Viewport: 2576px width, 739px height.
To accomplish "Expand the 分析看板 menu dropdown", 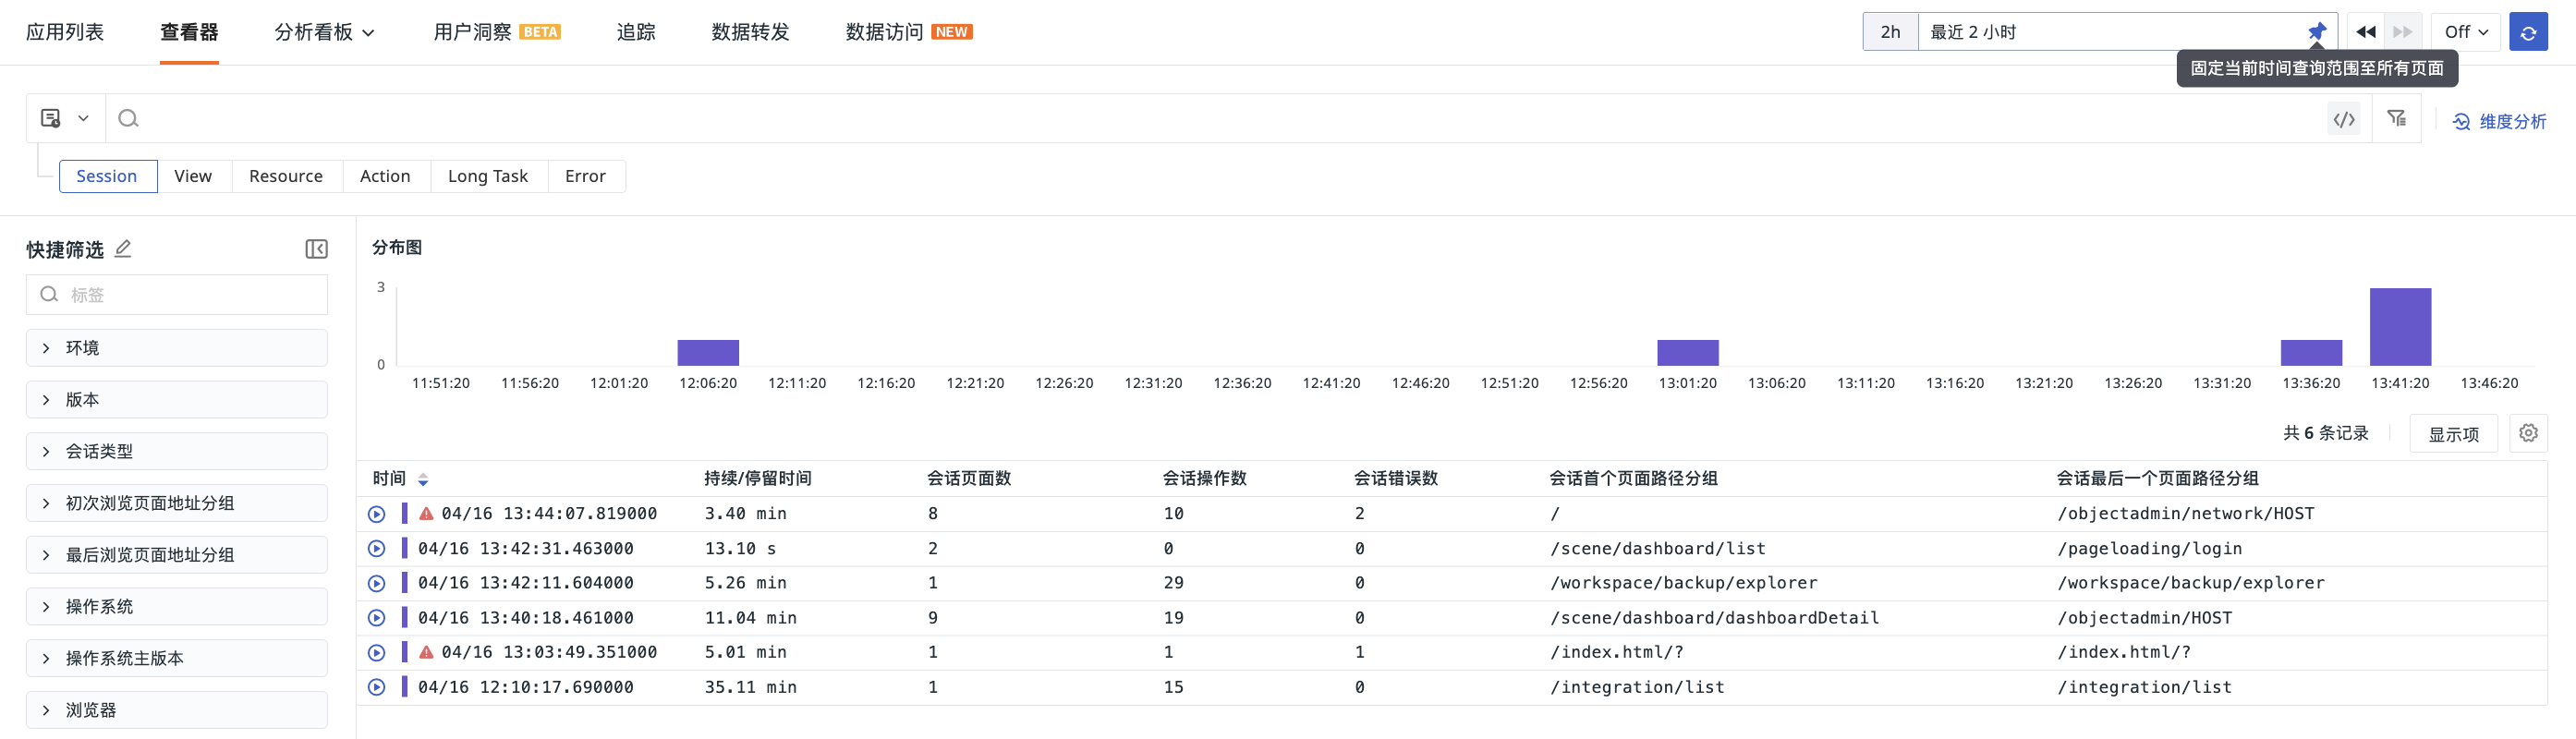I will [x=324, y=32].
